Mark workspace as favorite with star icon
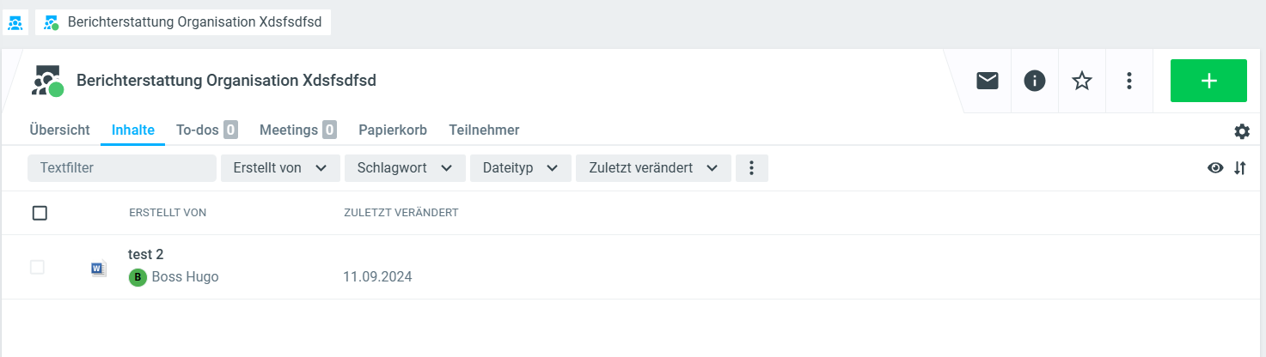The image size is (1266, 357). [x=1082, y=81]
